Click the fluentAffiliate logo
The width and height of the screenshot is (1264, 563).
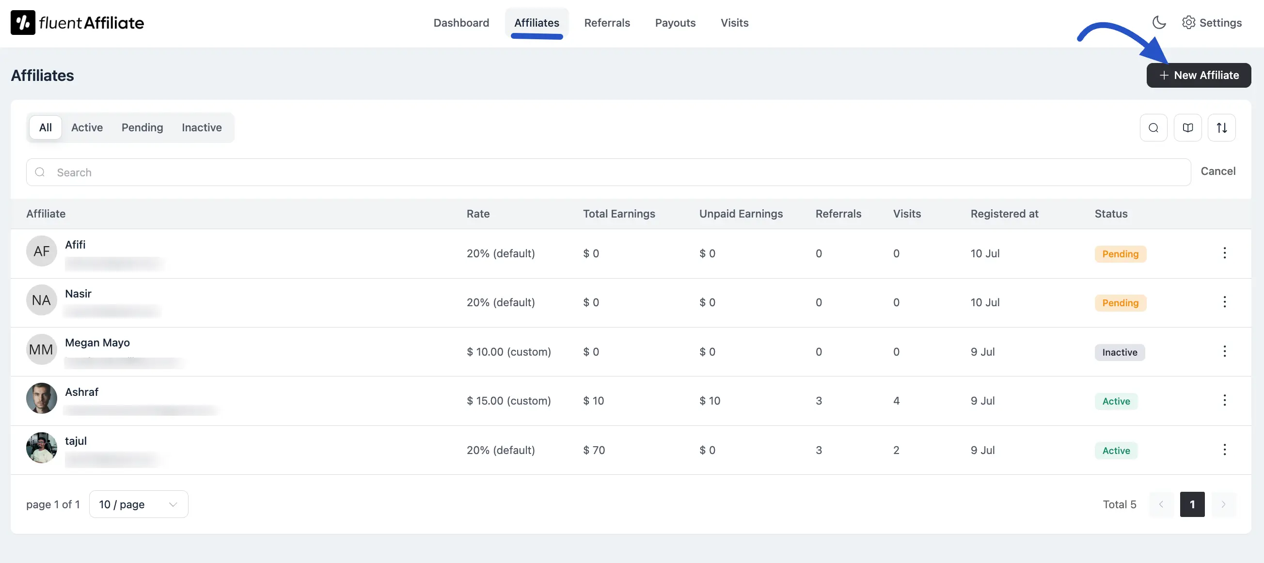pos(77,23)
